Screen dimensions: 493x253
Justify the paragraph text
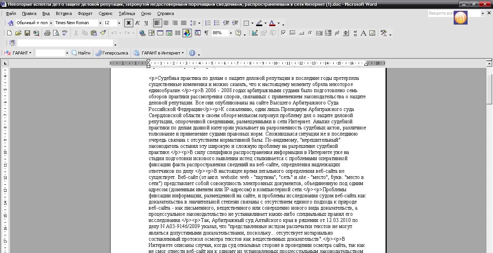184,23
